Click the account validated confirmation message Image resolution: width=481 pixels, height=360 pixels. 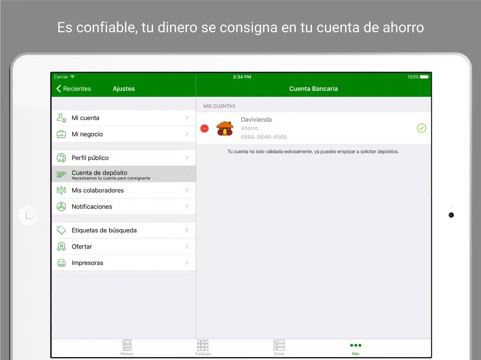click(313, 152)
